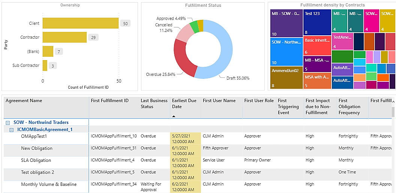
Task: Click the Contractor bar showing 29
Action: pos(64,37)
